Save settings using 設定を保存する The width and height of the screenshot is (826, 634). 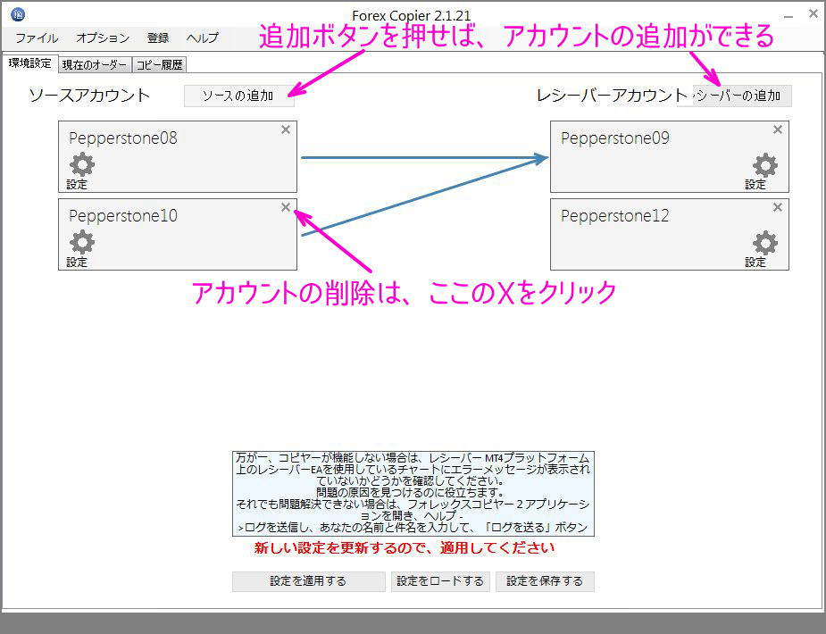[545, 581]
